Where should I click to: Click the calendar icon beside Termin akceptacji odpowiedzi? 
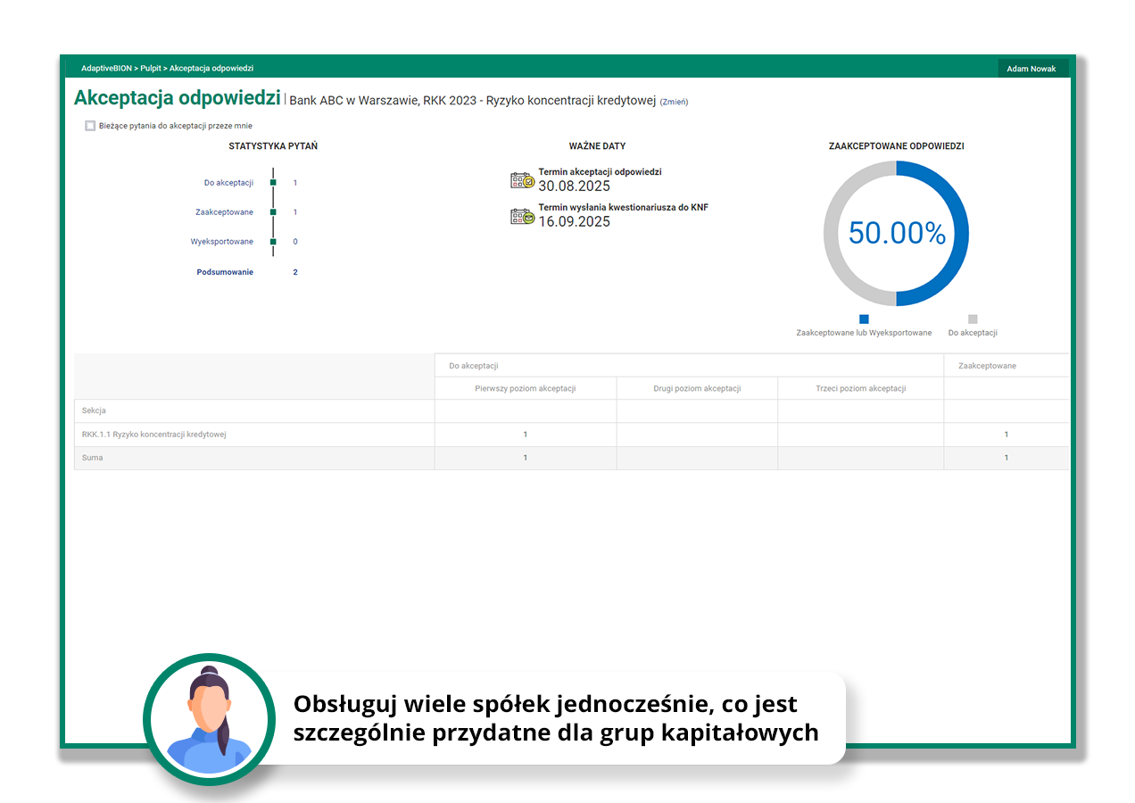coord(522,180)
